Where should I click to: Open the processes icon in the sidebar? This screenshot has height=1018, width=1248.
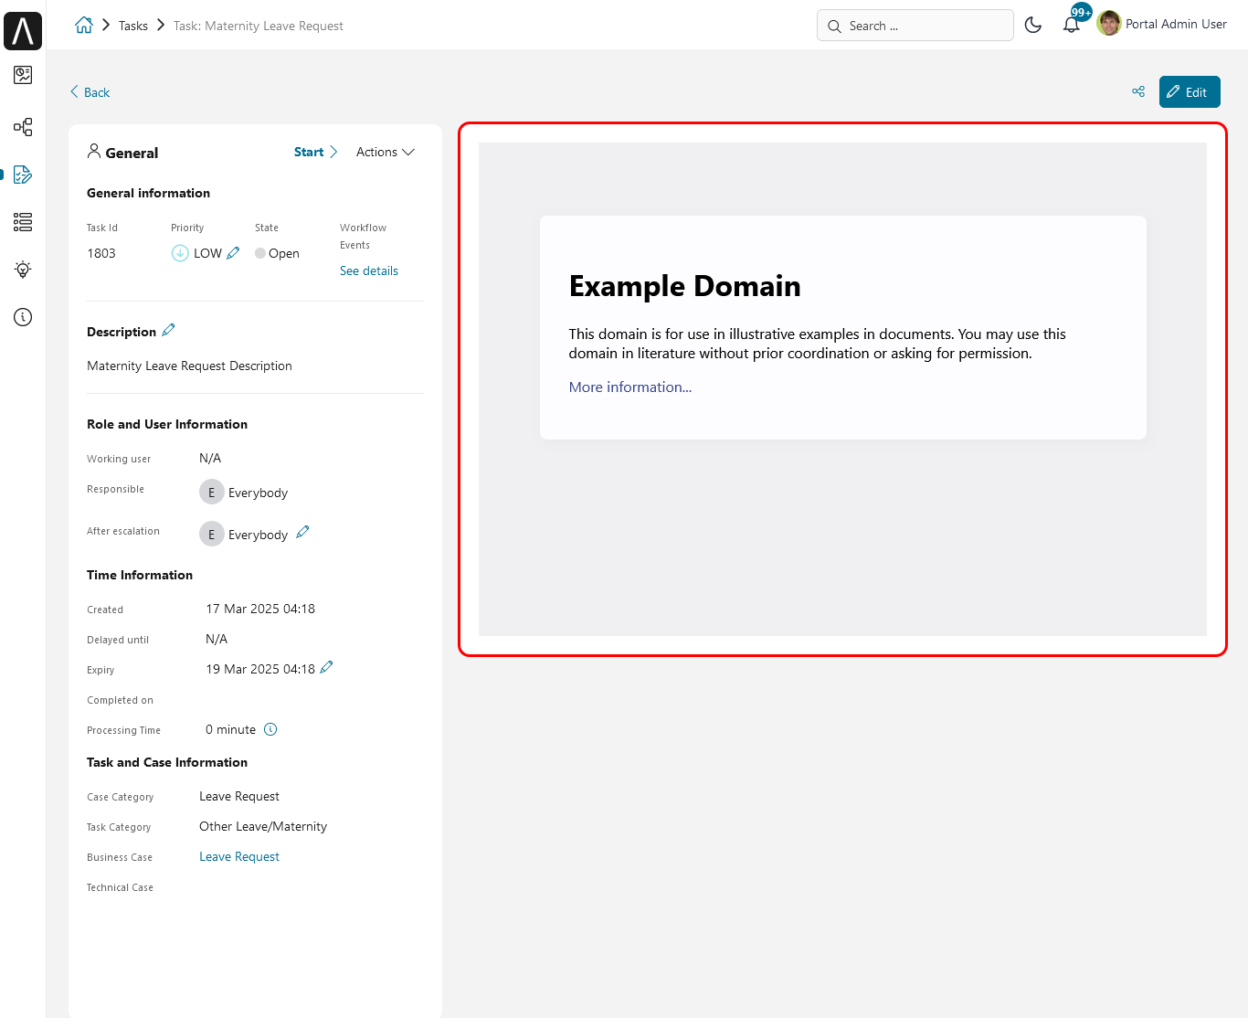point(23,127)
